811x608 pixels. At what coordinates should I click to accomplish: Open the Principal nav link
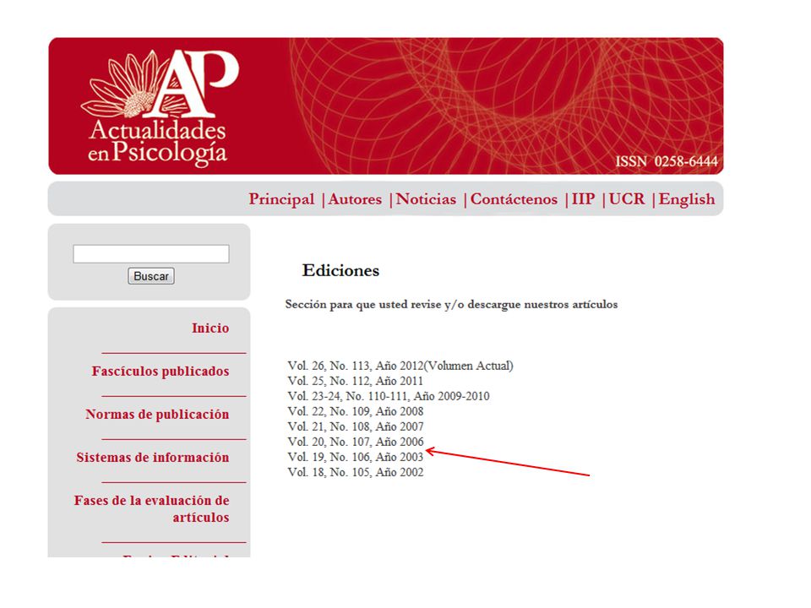(x=281, y=199)
